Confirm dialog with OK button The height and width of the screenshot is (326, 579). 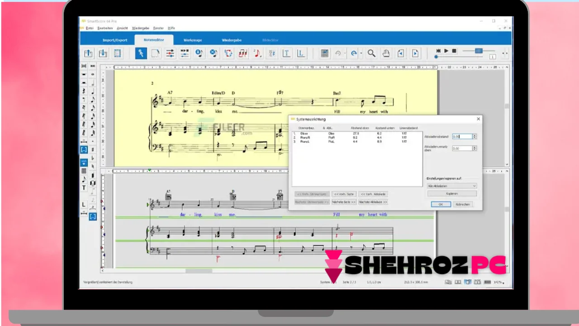point(441,204)
